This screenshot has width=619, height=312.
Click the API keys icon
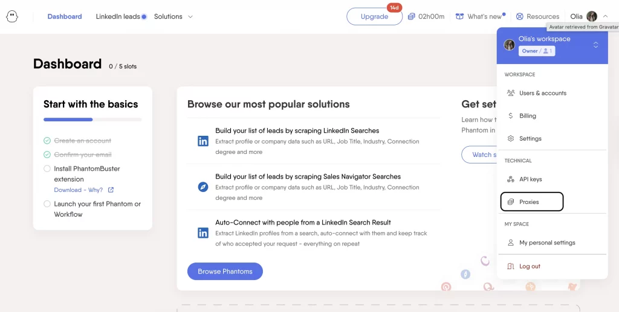pos(511,179)
